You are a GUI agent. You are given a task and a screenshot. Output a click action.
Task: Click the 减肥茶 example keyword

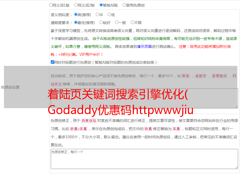coord(201,76)
